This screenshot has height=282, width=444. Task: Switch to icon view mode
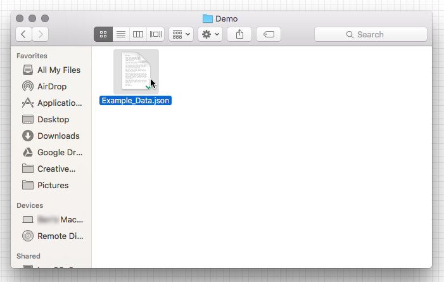tap(103, 34)
